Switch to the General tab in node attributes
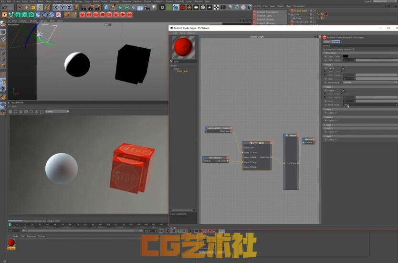Viewport: 398px width, 263px height. click(335, 42)
